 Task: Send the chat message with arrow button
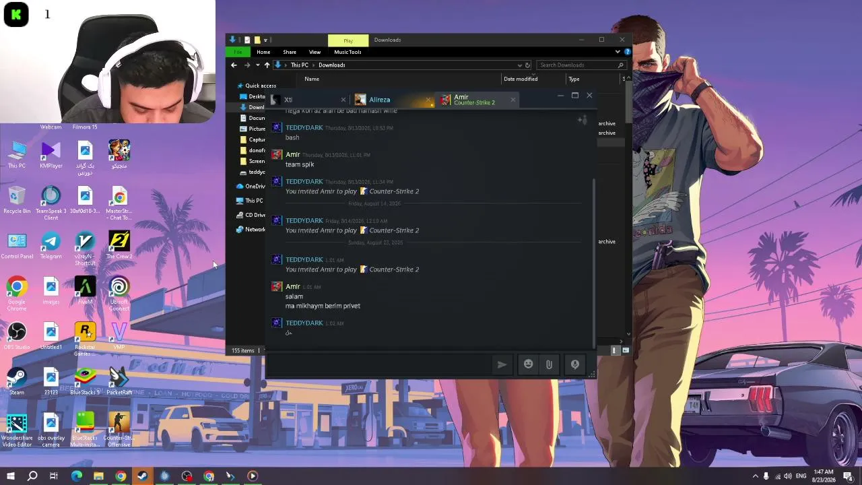click(x=502, y=364)
